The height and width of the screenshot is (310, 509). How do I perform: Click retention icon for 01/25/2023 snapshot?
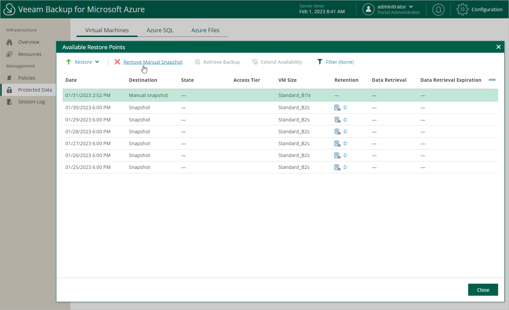coord(337,167)
